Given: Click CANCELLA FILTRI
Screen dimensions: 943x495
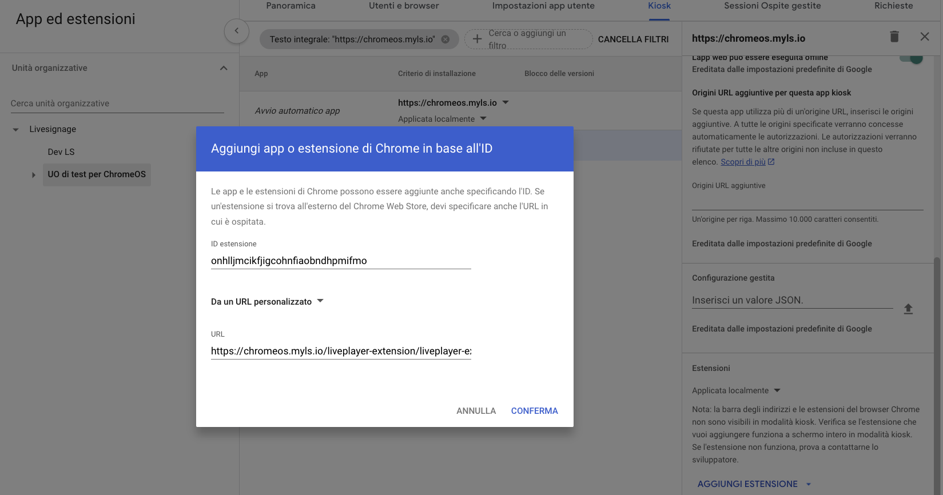Looking at the screenshot, I should point(633,39).
